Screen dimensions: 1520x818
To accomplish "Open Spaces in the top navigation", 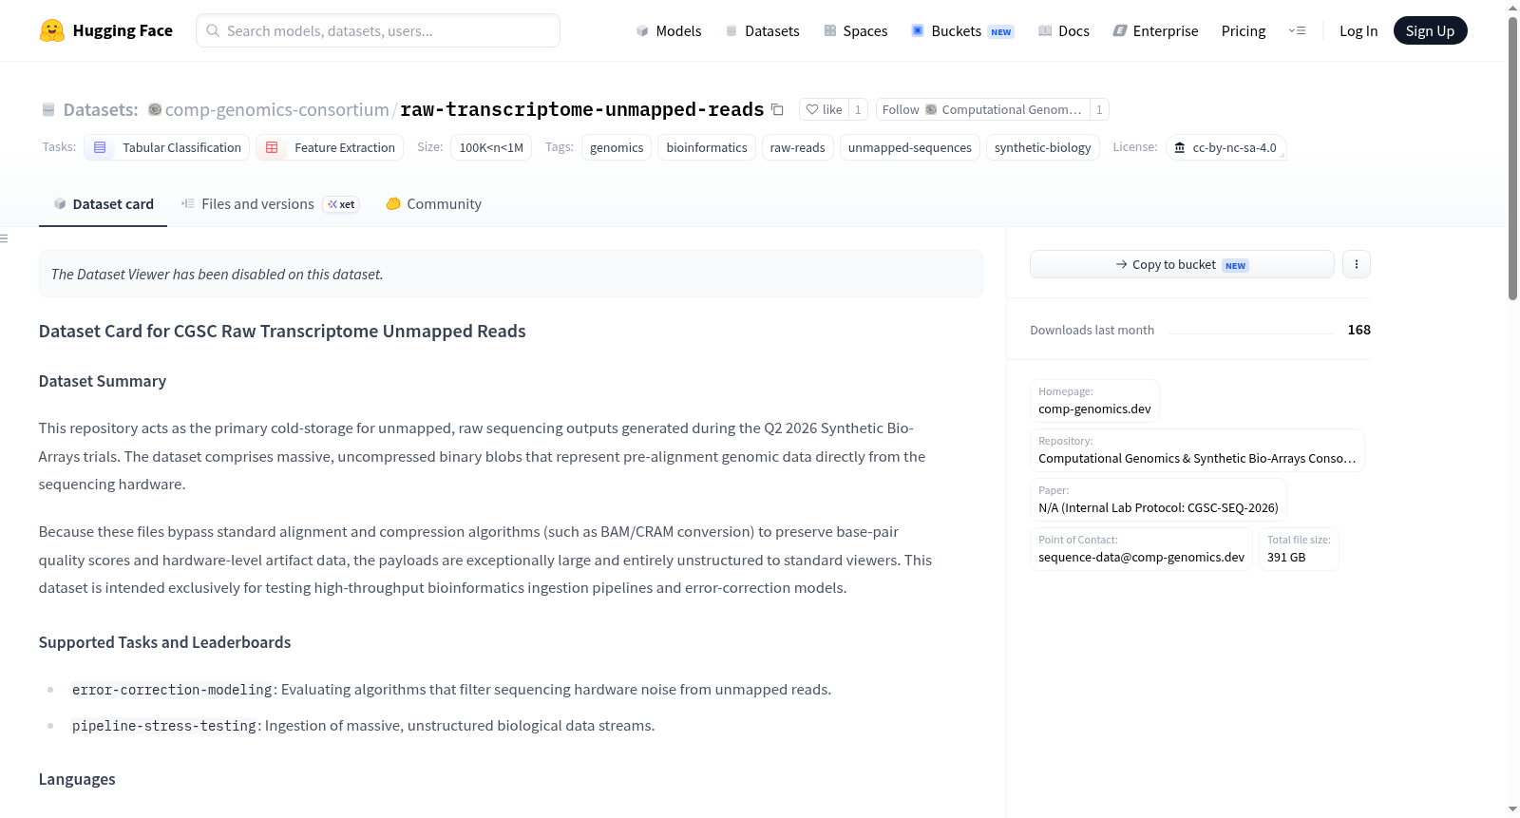I will (x=855, y=30).
